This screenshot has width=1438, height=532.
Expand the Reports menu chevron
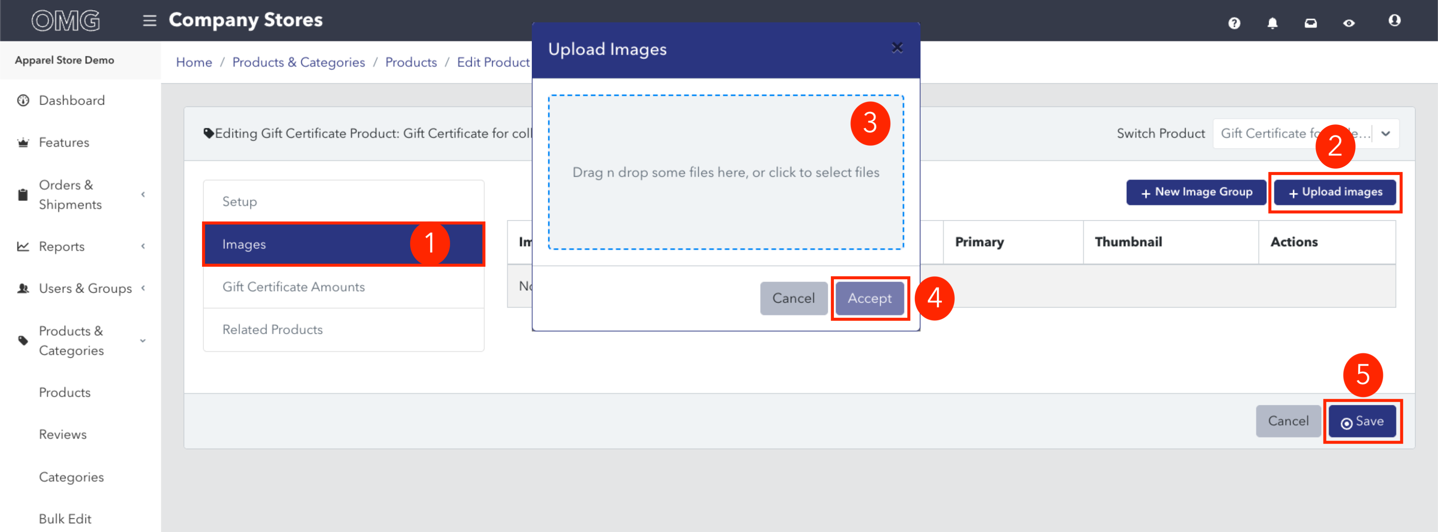tap(143, 246)
